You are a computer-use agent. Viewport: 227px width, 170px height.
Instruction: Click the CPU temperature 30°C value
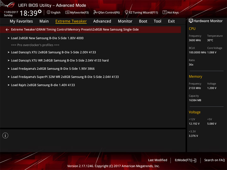point(210,40)
